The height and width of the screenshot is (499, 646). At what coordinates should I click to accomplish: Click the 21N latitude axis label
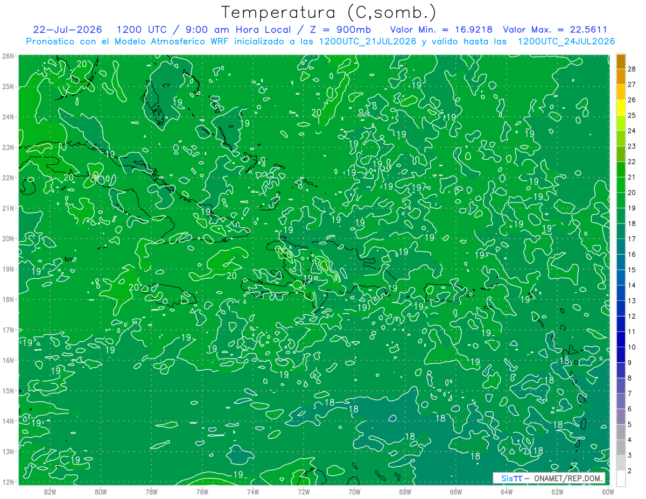point(8,208)
